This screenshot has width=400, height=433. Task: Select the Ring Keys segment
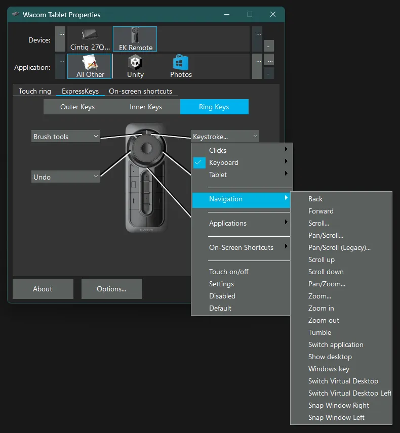[x=214, y=107]
